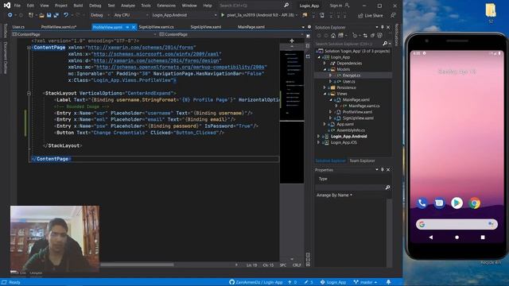Click the Visual Studio search box

(x=254, y=6)
